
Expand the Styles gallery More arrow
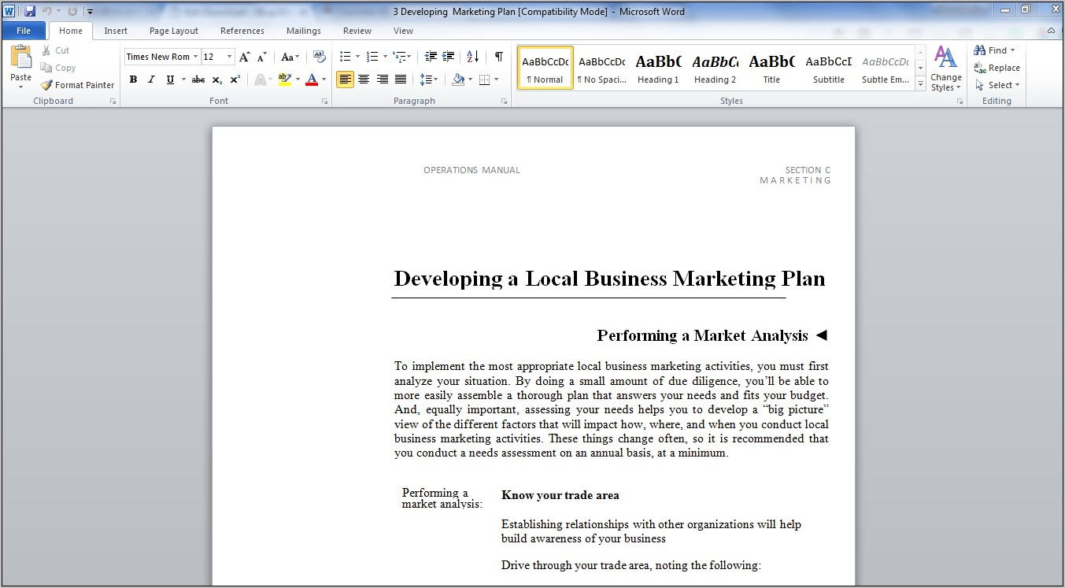click(920, 84)
